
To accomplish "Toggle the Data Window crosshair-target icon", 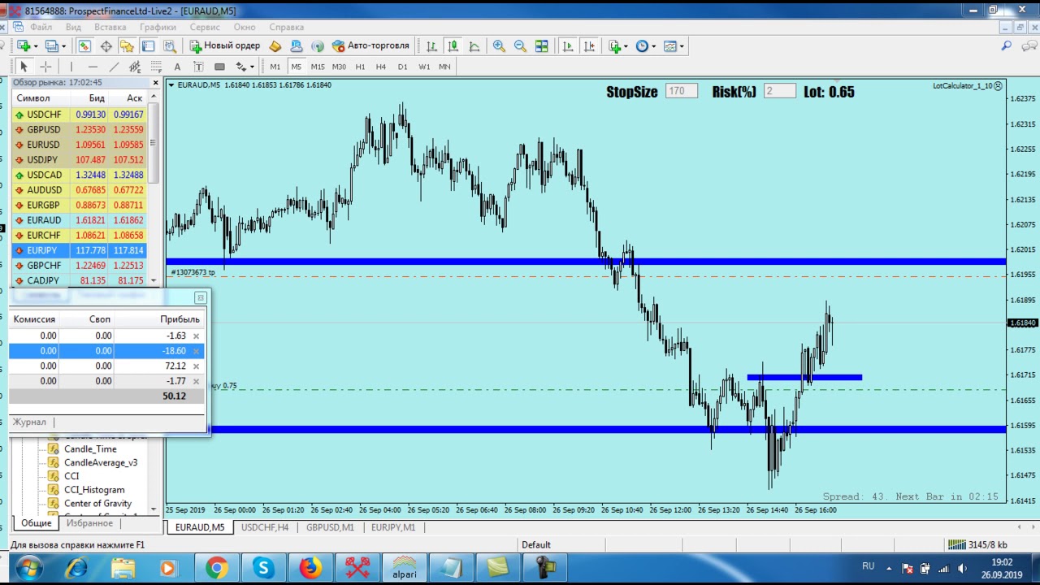I will coord(106,46).
